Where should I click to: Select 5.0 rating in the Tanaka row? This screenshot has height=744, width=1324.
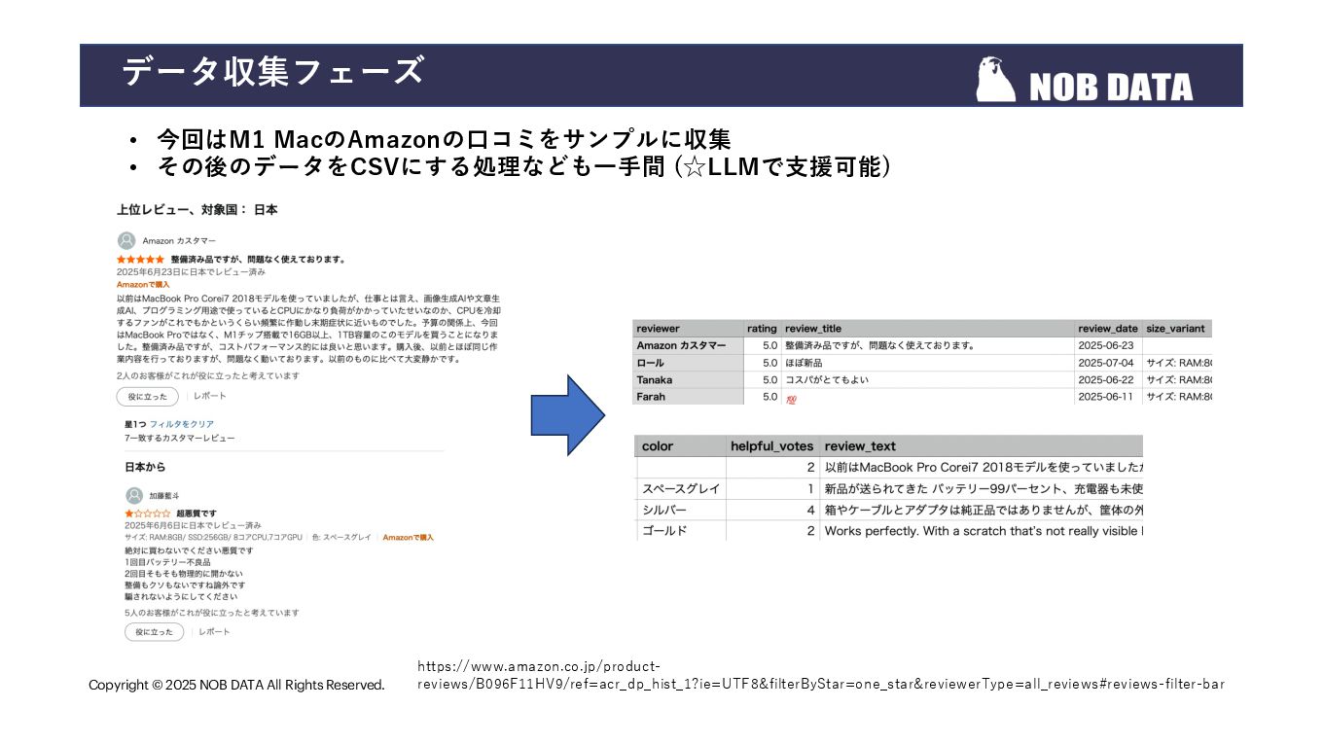(762, 379)
